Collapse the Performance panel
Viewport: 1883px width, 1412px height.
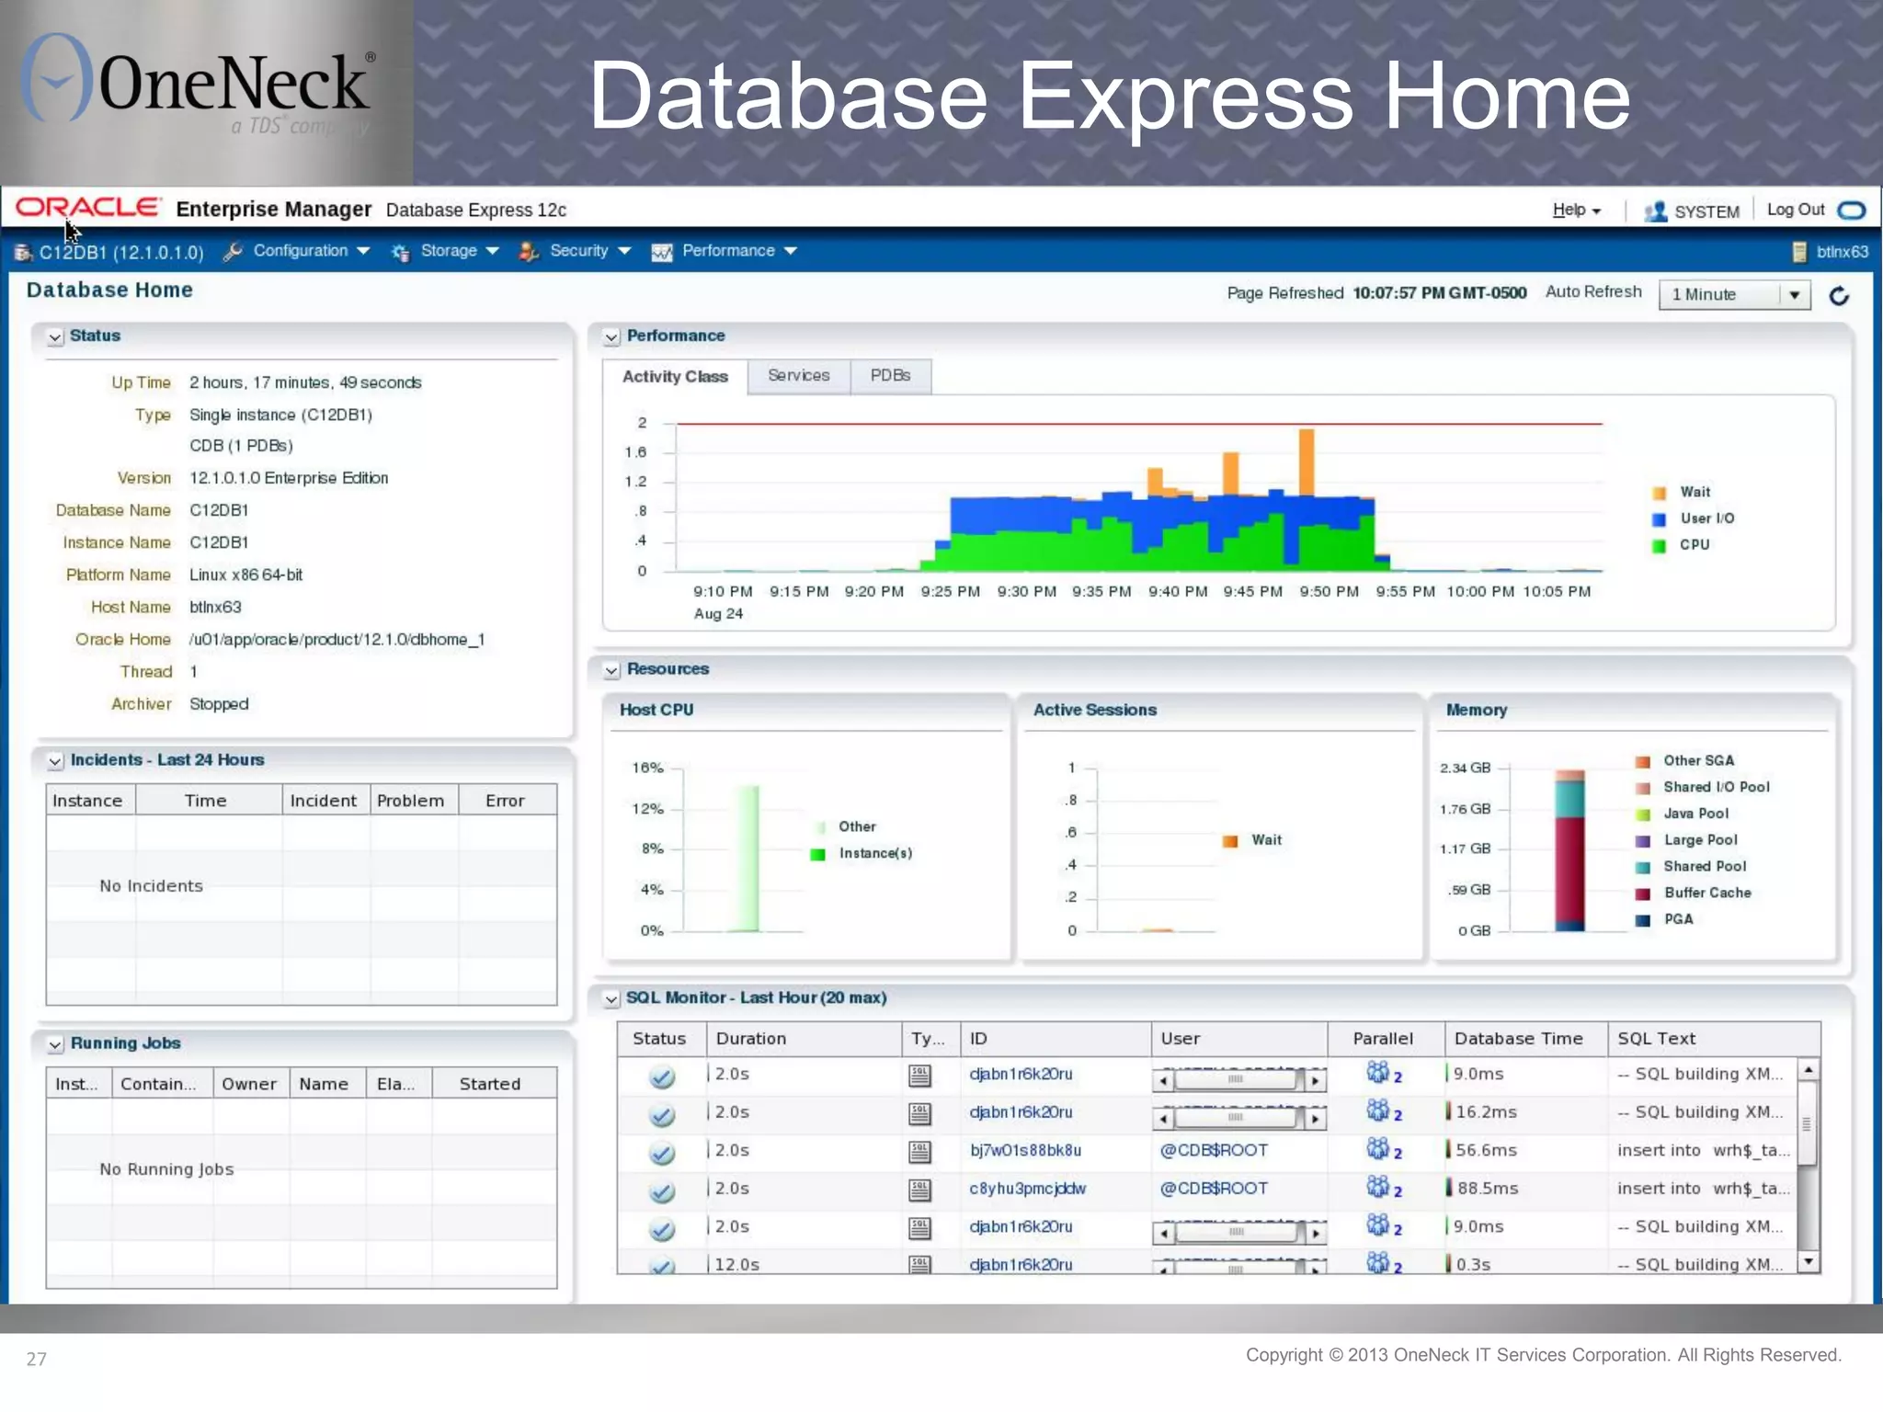pyautogui.click(x=611, y=337)
